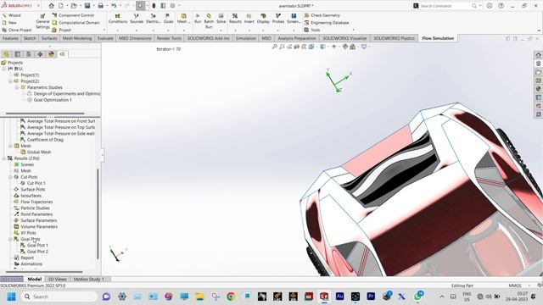The width and height of the screenshot is (543, 305).
Task: Click Tools in the ribbon
Action: click(x=312, y=30)
